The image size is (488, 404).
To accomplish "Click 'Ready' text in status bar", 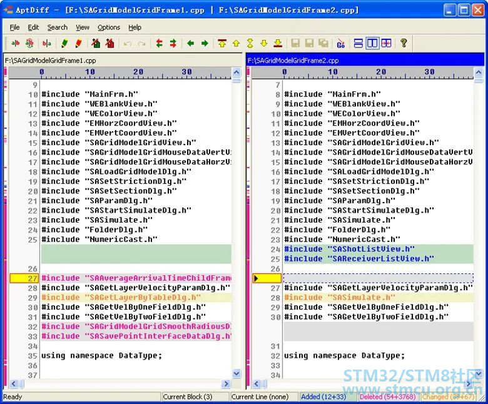I will (13, 397).
